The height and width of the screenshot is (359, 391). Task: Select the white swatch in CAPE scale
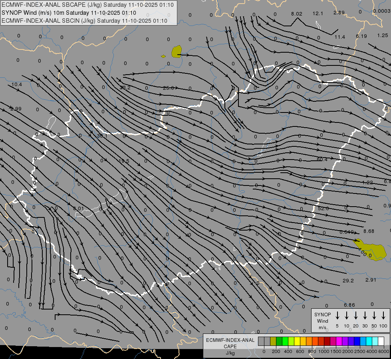pyautogui.click(x=381, y=341)
